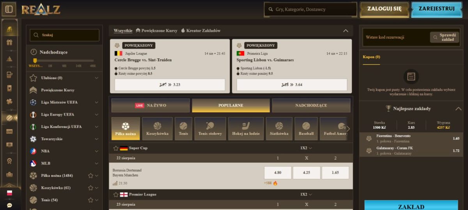468x210 pixels.
Task: Select odds 1.65 for Bayern Munchen
Action: pos(335,173)
